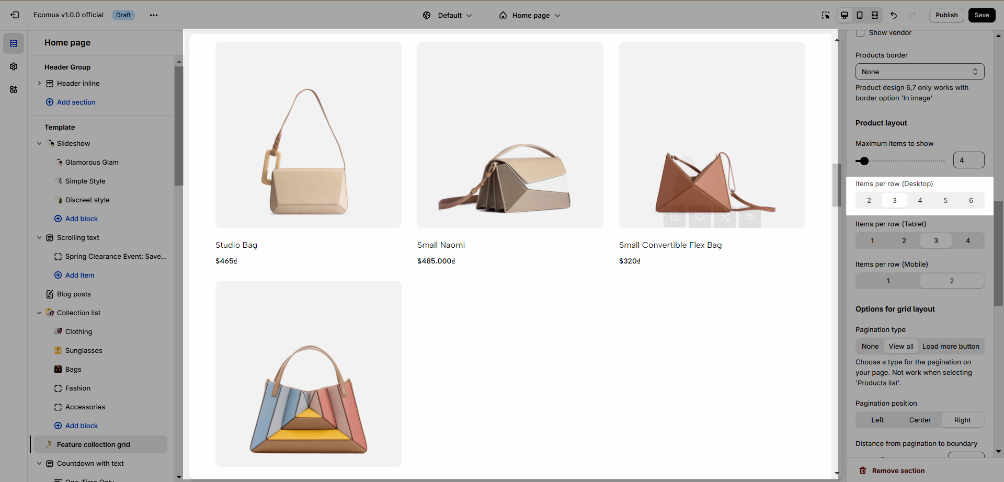Click the Save button
This screenshot has height=482, width=1004.
point(982,15)
